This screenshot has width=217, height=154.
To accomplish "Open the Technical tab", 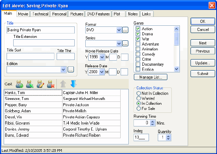I will [40, 14].
